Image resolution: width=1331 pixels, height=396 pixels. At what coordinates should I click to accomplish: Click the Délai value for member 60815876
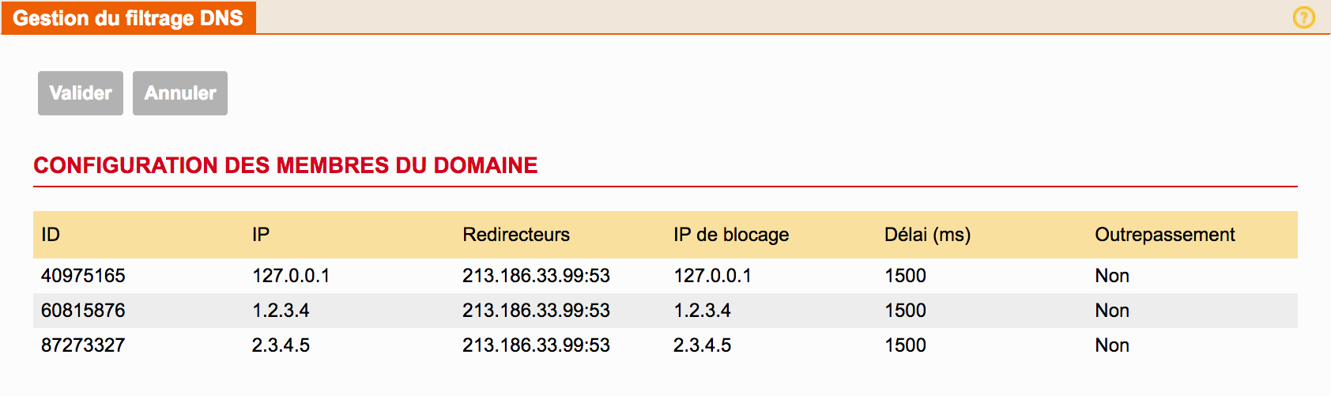click(x=905, y=311)
